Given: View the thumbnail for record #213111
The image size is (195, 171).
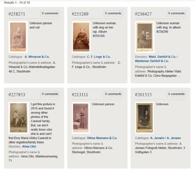Looking at the screenshot, I should click(81, 118).
